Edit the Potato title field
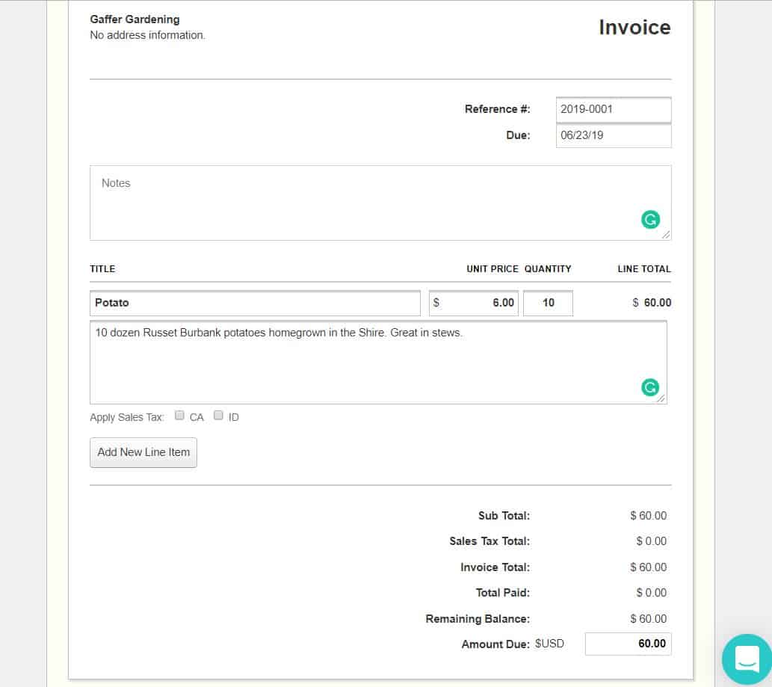772x687 pixels. click(x=255, y=303)
